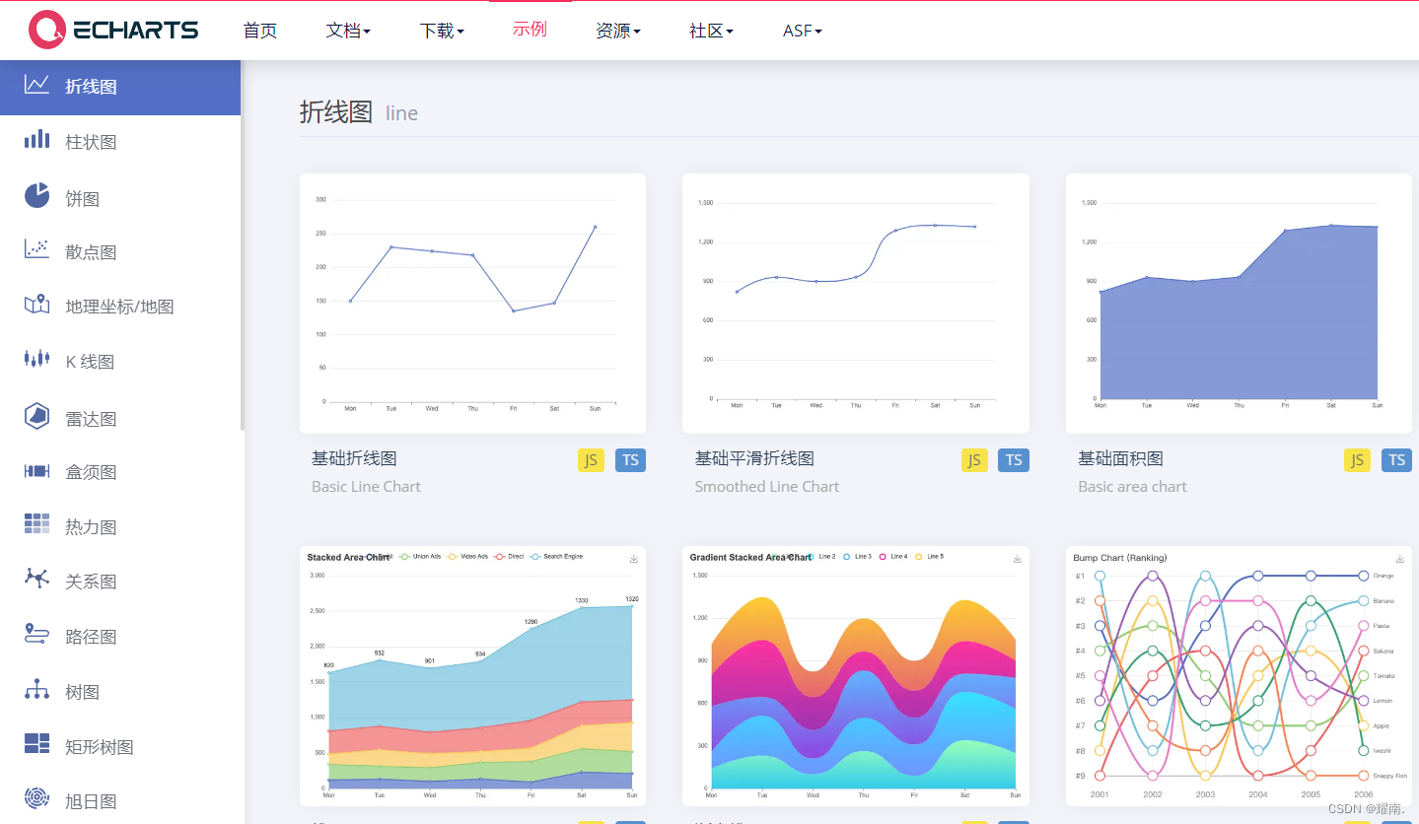Viewport: 1419px width, 824px height.
Task: Select the 示例 examples menu item
Action: (530, 31)
